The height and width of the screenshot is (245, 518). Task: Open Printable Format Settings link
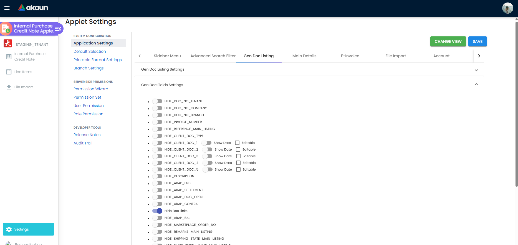tap(98, 60)
